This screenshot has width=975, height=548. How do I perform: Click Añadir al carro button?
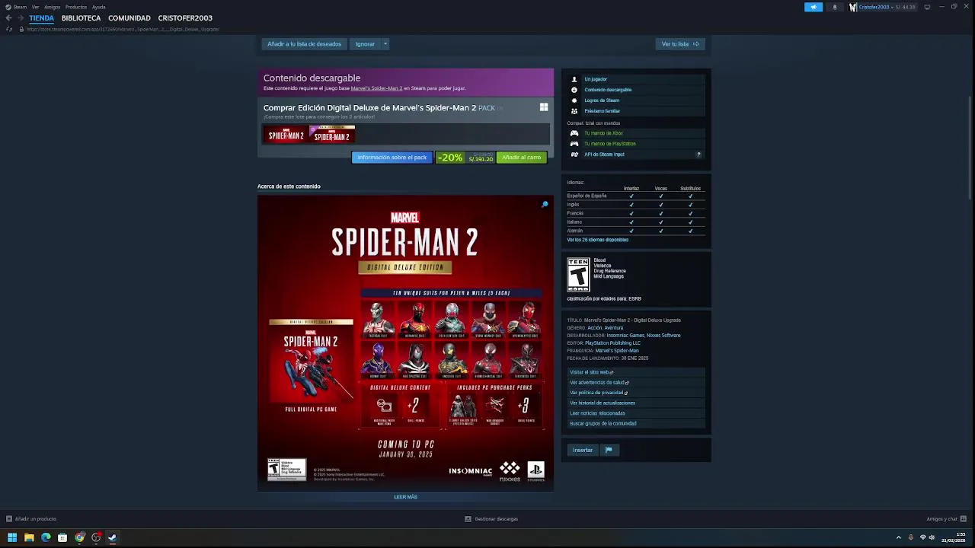pos(522,158)
